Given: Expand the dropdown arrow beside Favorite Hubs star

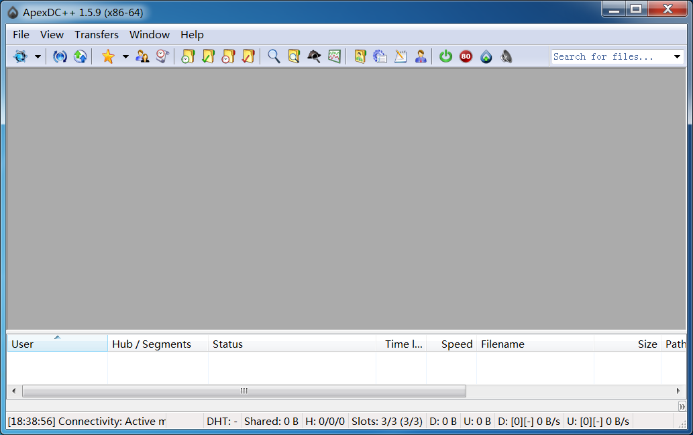Looking at the screenshot, I should tap(125, 57).
